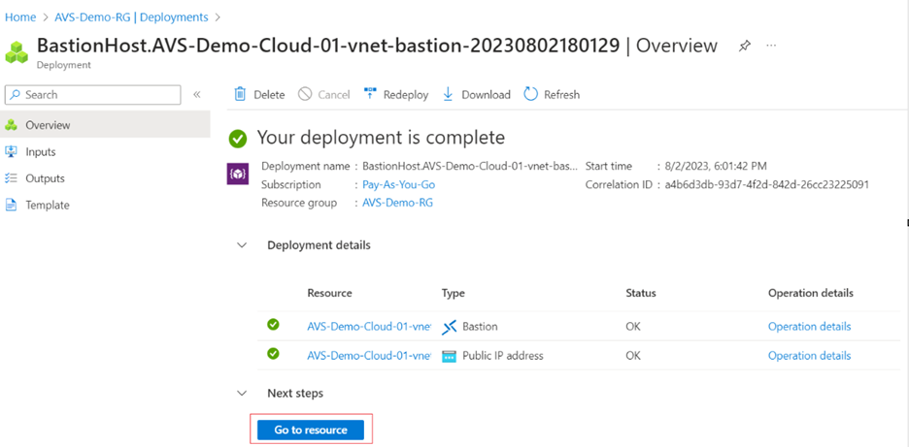Screen dimensions: 909x447
Task: Click OK status in Public IP address row
Action: (x=633, y=356)
